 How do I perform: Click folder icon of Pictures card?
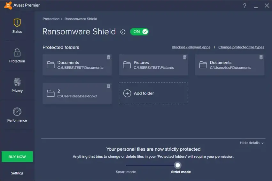click(x=127, y=65)
